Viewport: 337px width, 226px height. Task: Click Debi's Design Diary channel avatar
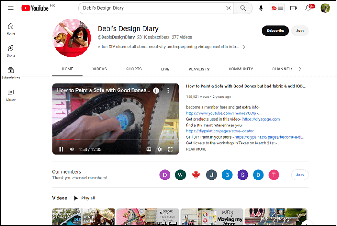[x=71, y=38]
